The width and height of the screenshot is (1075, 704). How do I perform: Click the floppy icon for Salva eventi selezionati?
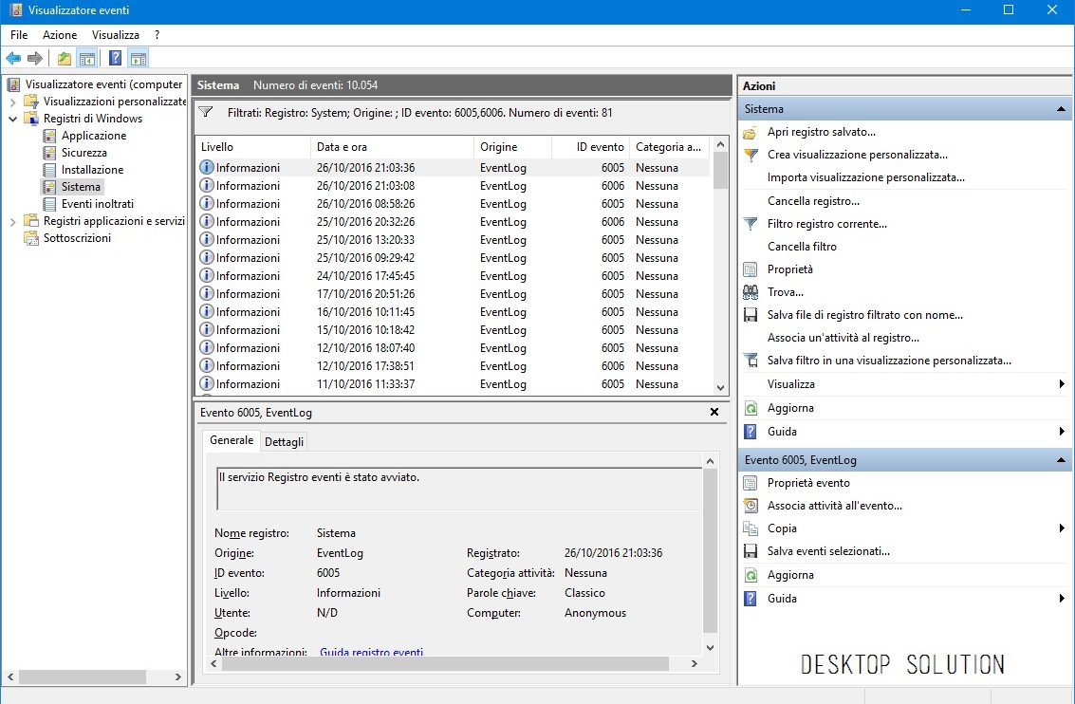pos(751,551)
